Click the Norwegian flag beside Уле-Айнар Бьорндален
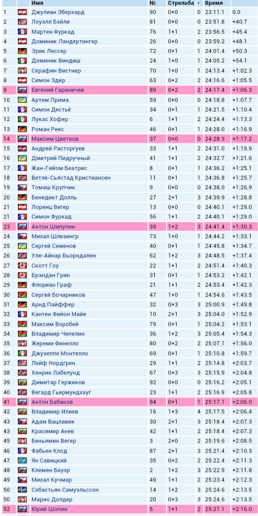The width and height of the screenshot is (258, 516). tap(22, 256)
